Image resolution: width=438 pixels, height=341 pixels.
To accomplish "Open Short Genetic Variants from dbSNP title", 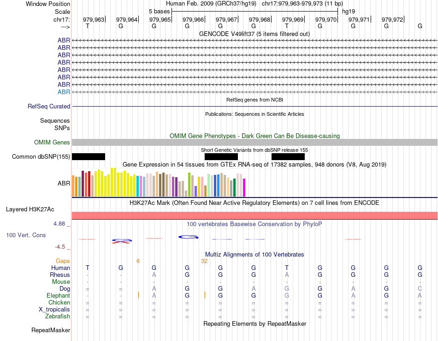I will [255, 150].
